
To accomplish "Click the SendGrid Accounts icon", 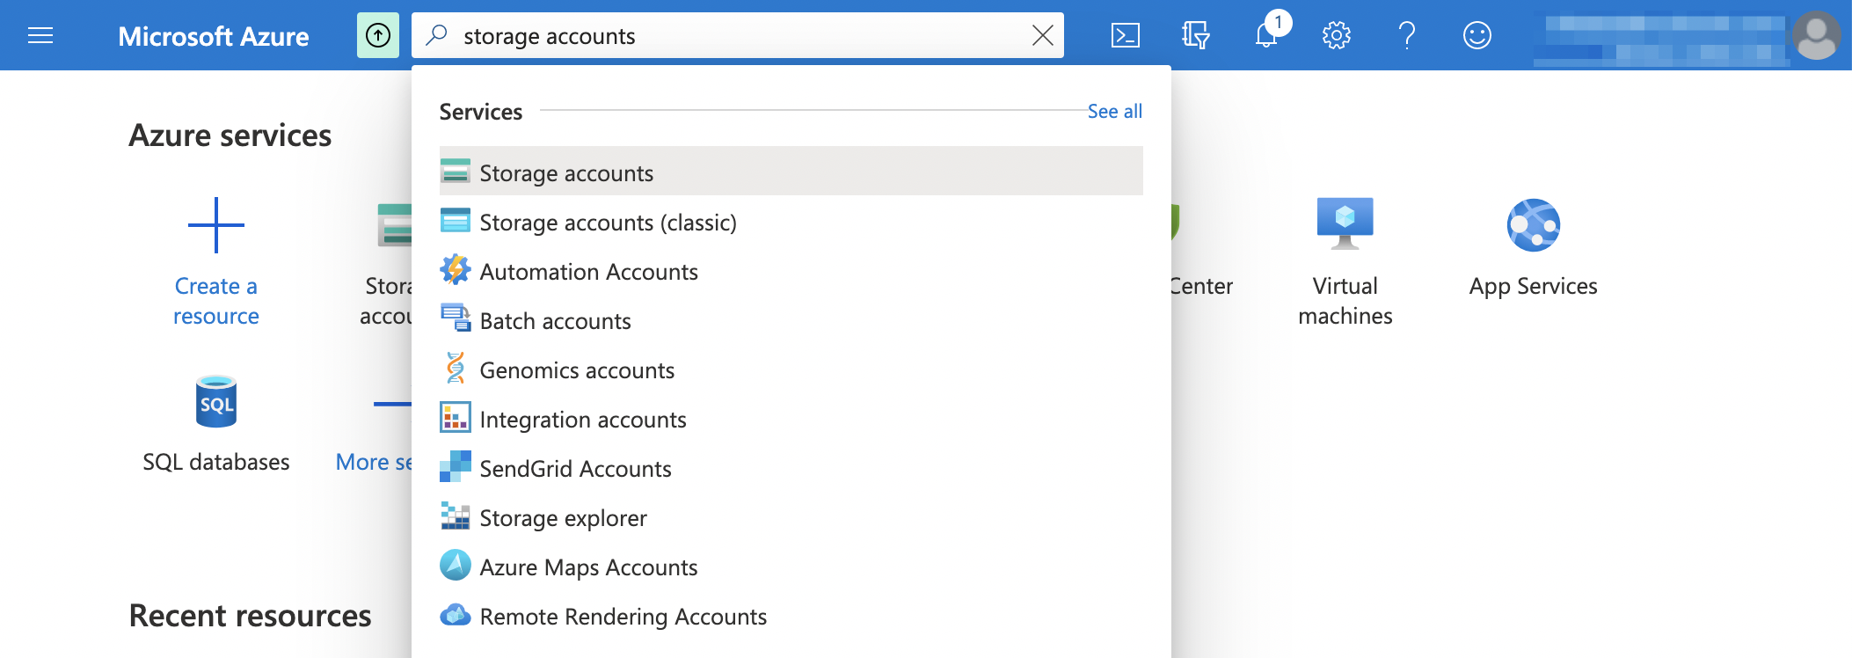I will coord(456,466).
